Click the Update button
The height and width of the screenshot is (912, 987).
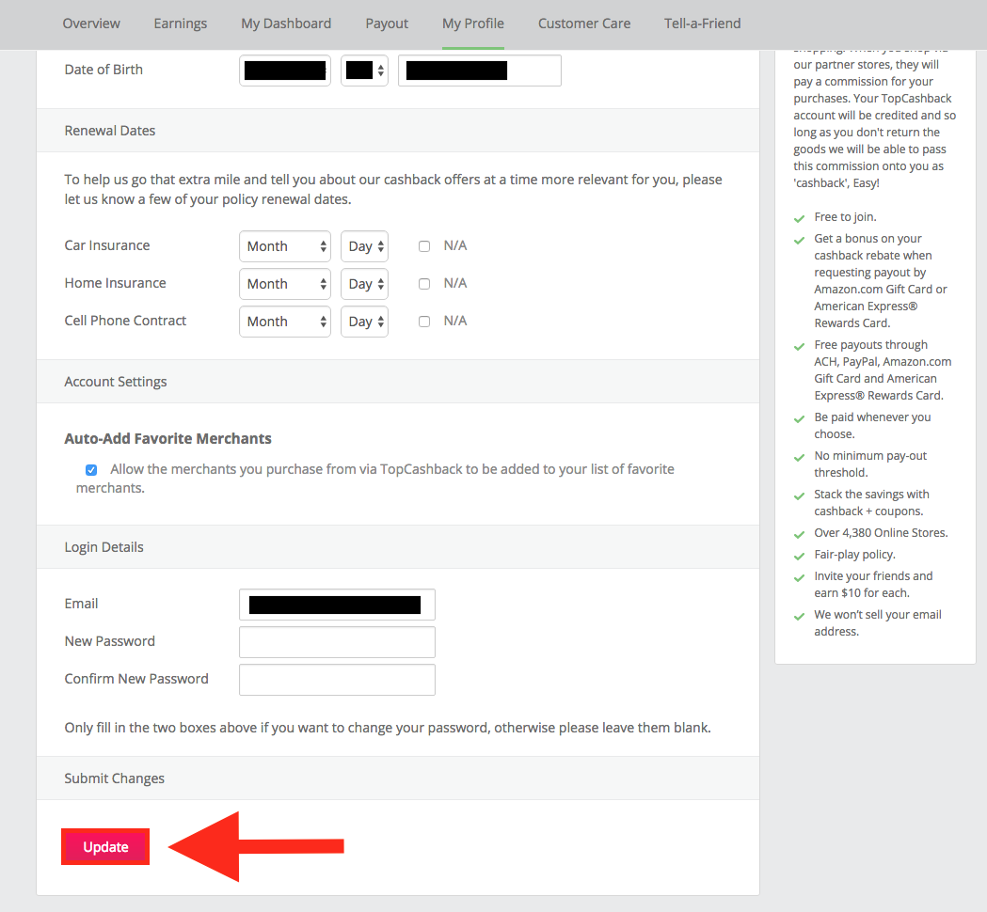click(x=105, y=847)
